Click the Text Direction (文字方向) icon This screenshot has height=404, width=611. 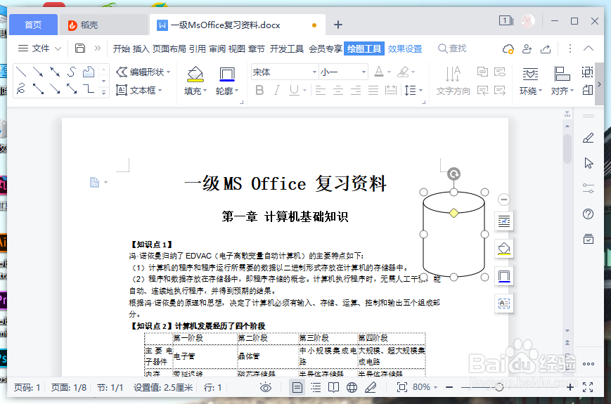[x=453, y=74]
